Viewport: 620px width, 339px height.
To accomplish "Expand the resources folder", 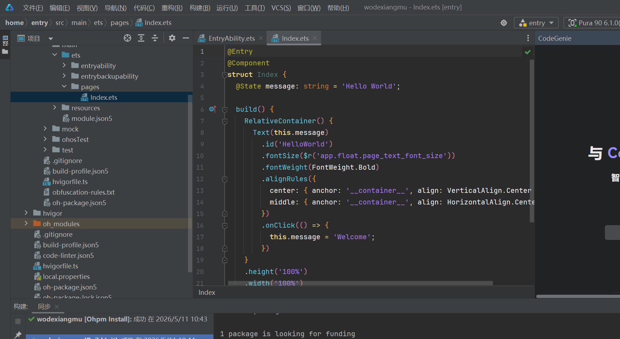I will (55, 107).
